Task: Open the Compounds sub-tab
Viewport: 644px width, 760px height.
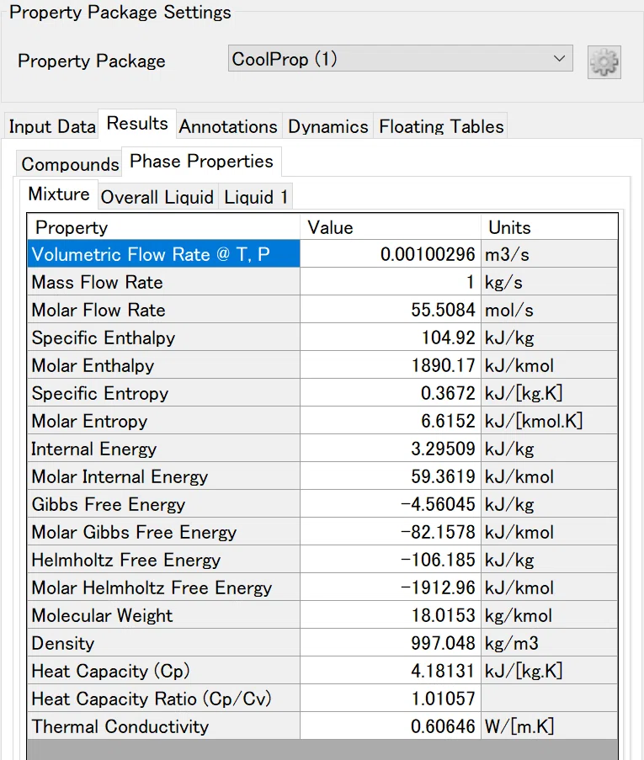Action: click(70, 164)
